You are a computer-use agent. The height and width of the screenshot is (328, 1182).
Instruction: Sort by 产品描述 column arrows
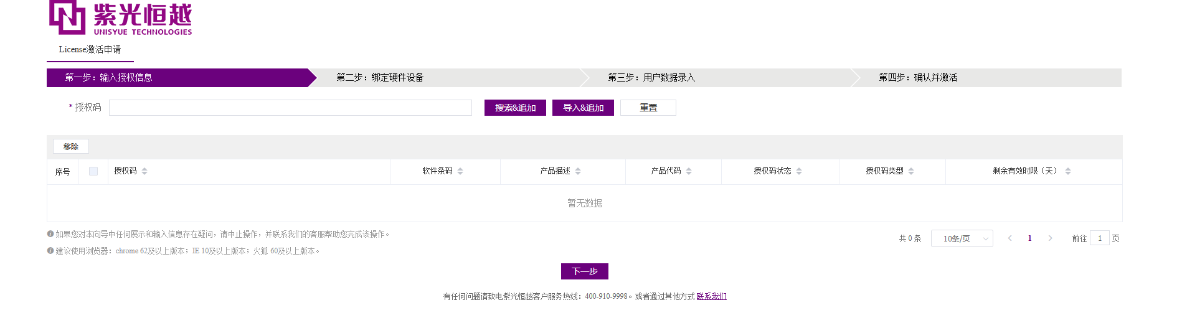pos(578,171)
